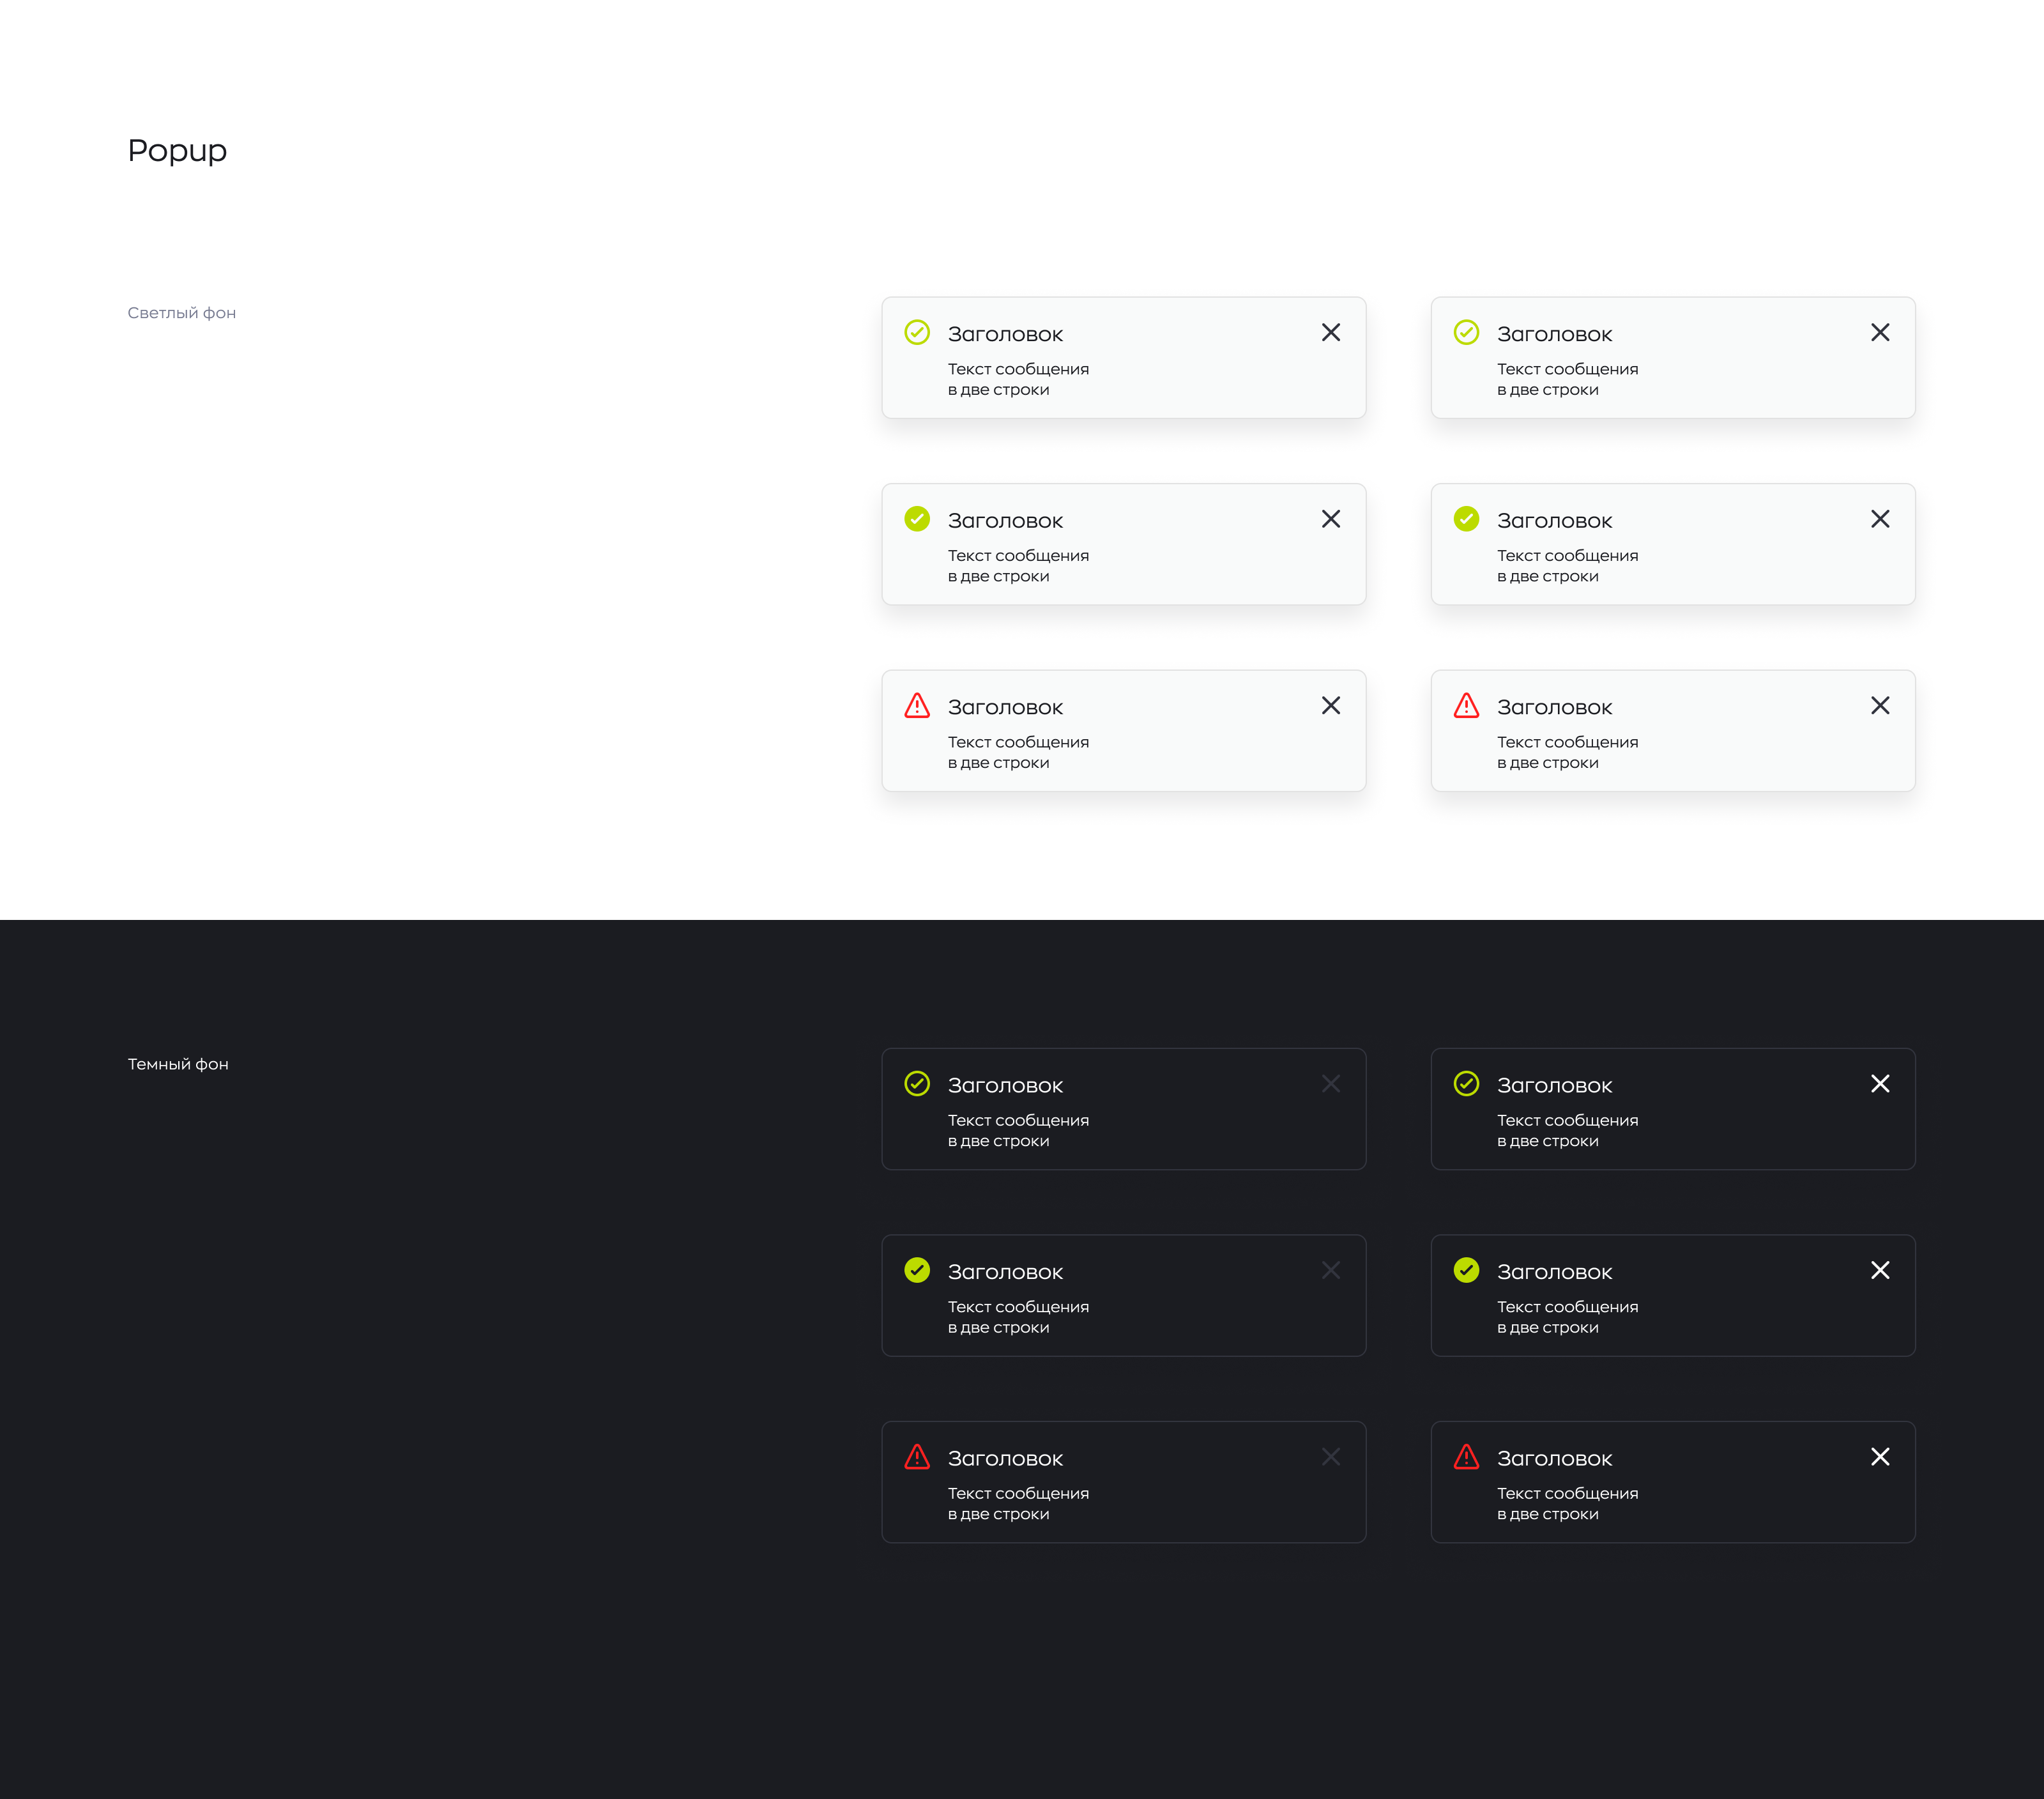
Task: Click outlined check icon in top-right dark popup
Action: pos(1465,1083)
